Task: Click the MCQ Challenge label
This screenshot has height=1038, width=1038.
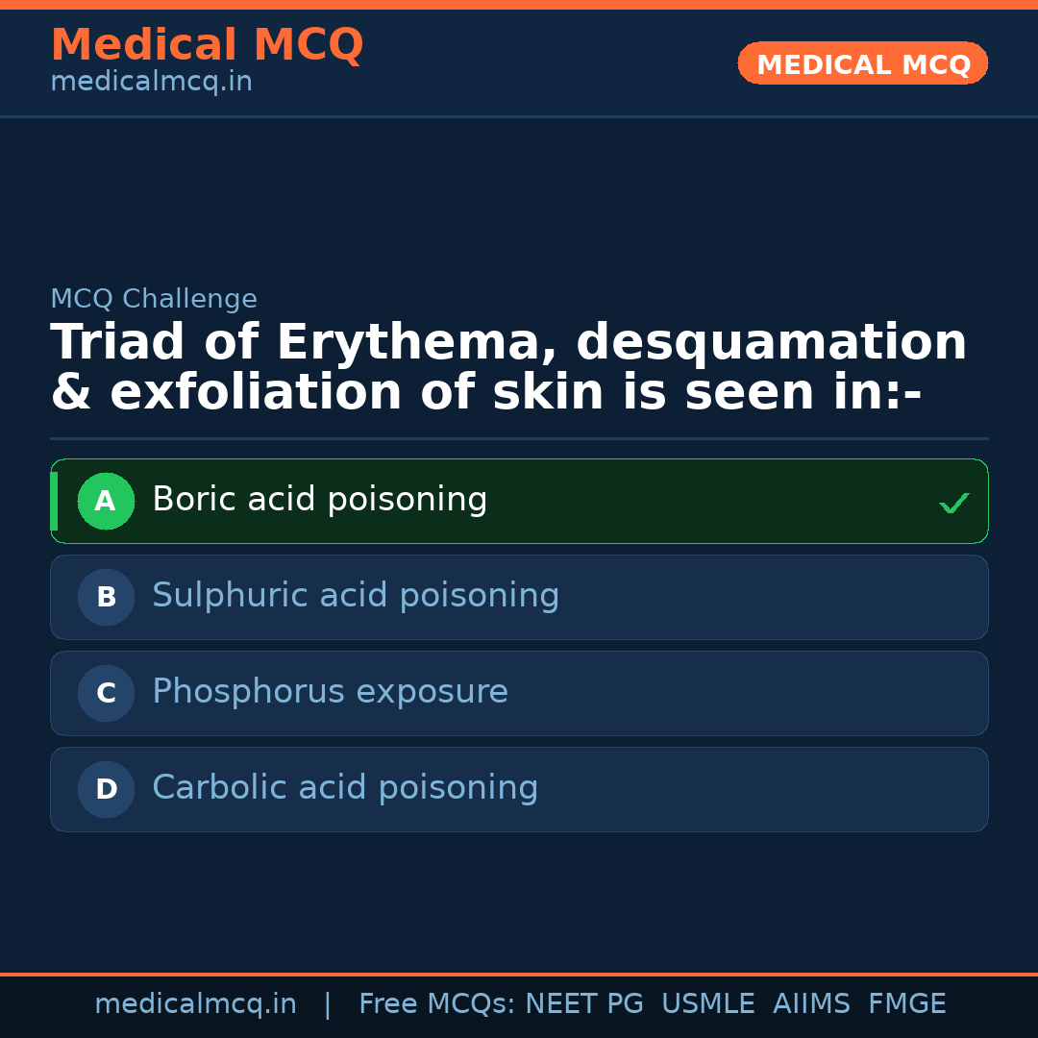Action: pyautogui.click(x=154, y=299)
